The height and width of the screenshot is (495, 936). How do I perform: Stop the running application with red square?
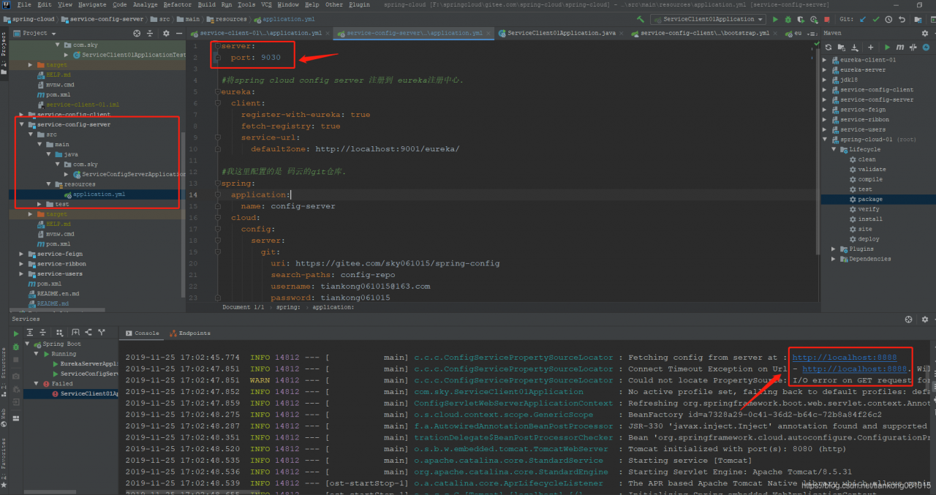(827, 19)
